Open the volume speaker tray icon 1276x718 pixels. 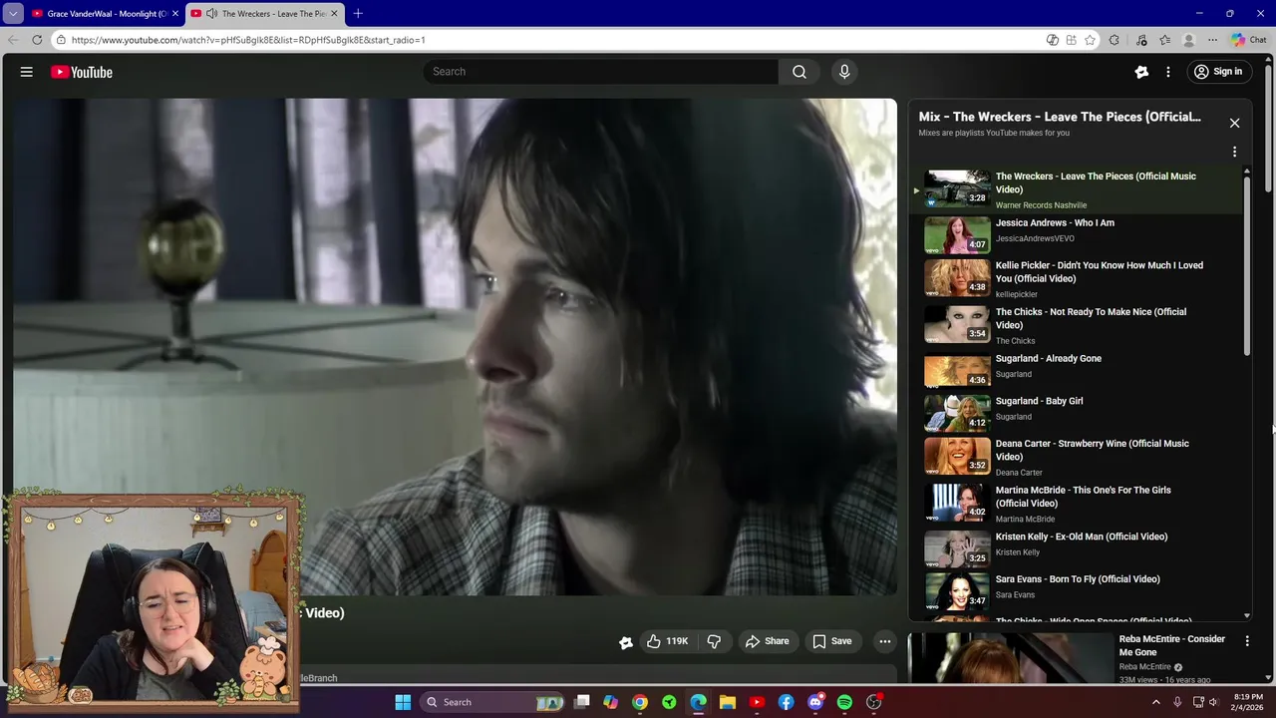coord(1213,702)
